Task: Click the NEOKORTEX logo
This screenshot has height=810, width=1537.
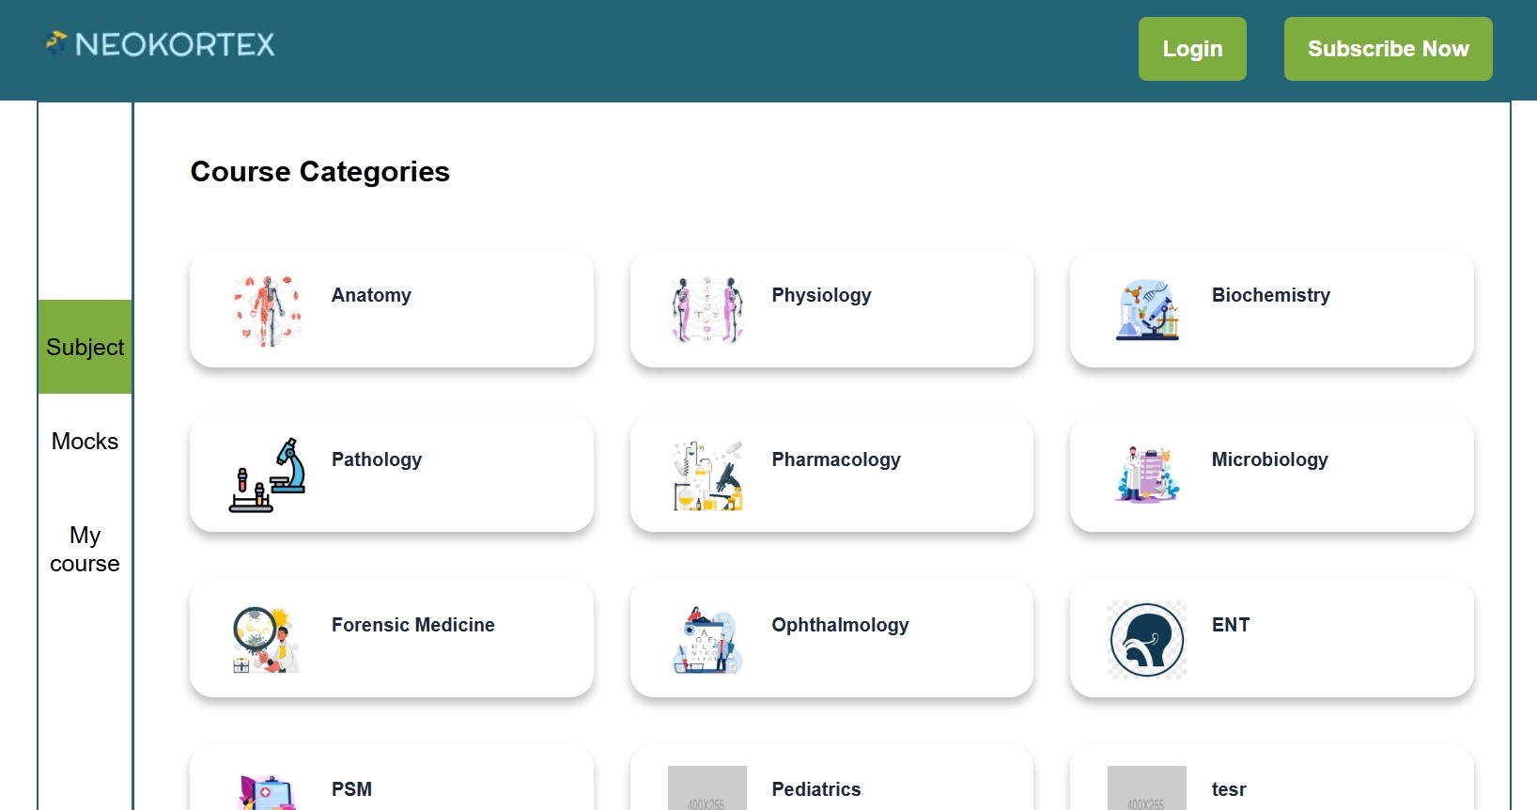Action: [161, 44]
